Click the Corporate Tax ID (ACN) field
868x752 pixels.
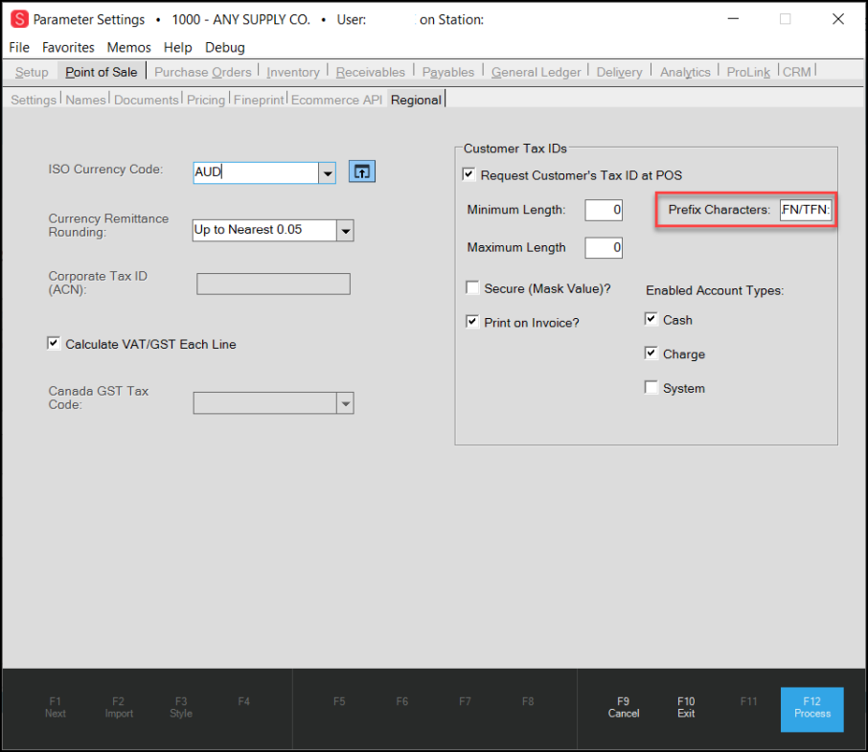point(273,284)
